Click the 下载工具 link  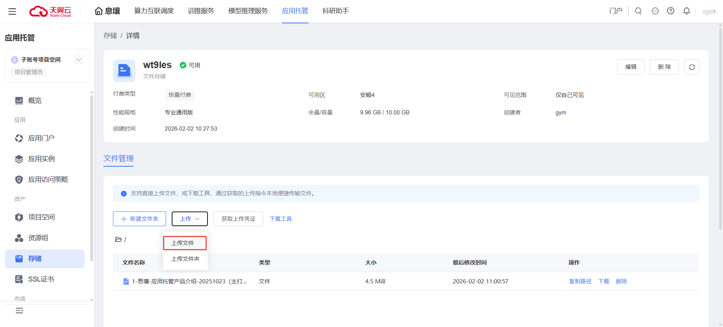[281, 219]
